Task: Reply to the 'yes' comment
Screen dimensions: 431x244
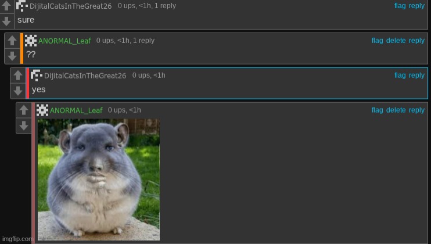Action: (x=416, y=76)
